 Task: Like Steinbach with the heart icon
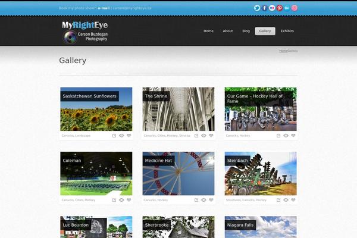tap(293, 200)
